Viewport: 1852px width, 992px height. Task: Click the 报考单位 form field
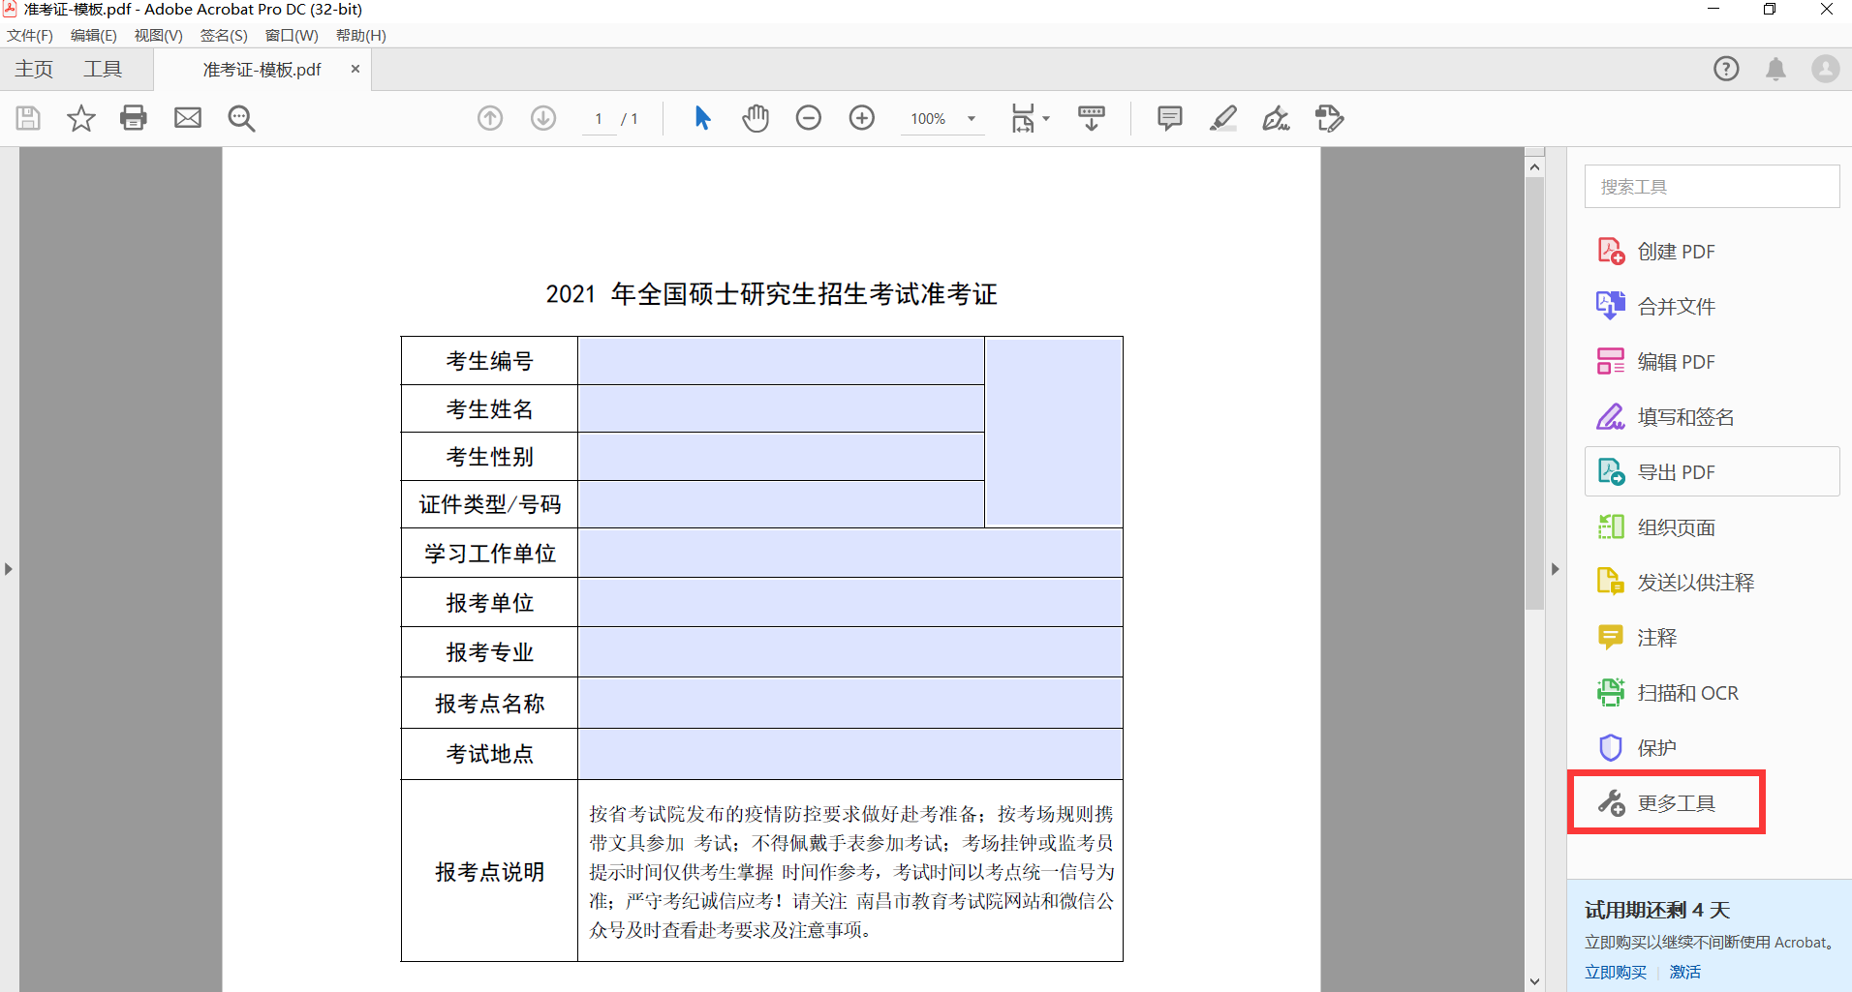pyautogui.click(x=850, y=603)
